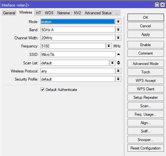Click the OK button
Screen dimensions: 166x156
pyautogui.click(x=145, y=17)
